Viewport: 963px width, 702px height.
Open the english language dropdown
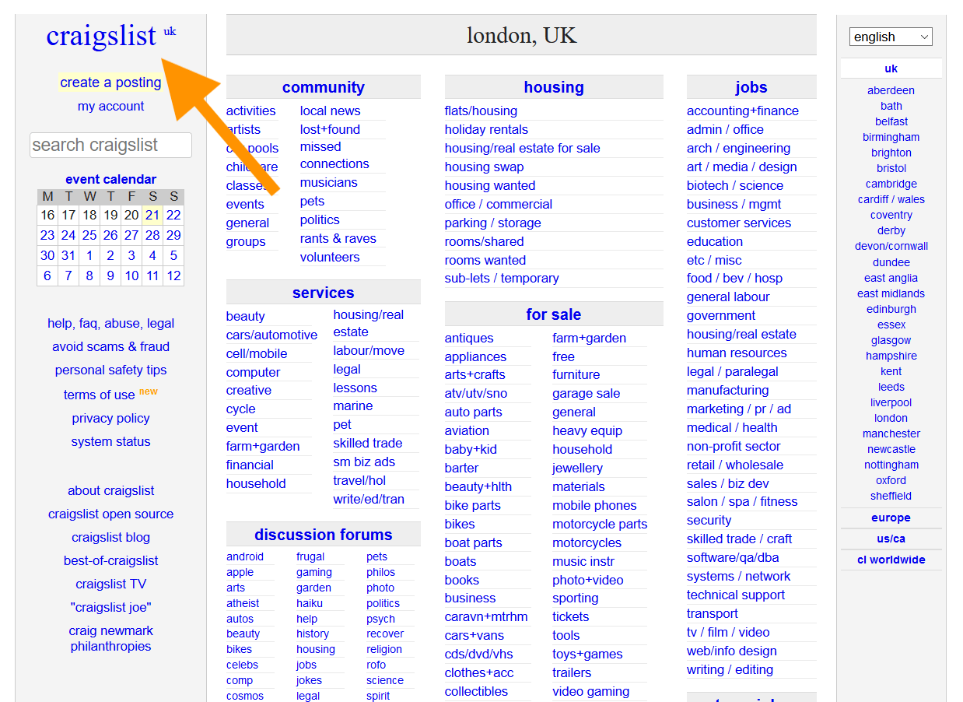coord(891,37)
